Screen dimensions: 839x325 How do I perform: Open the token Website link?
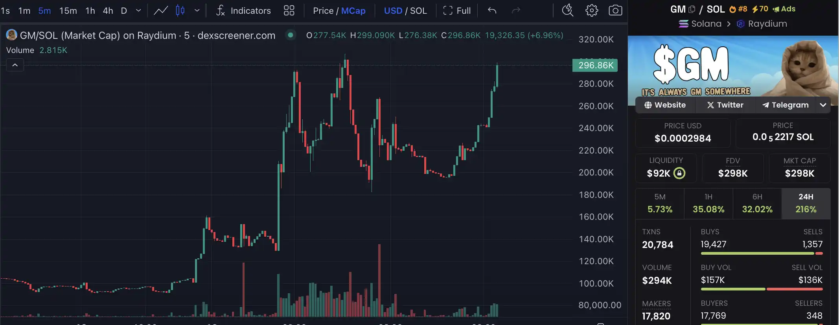coord(665,105)
